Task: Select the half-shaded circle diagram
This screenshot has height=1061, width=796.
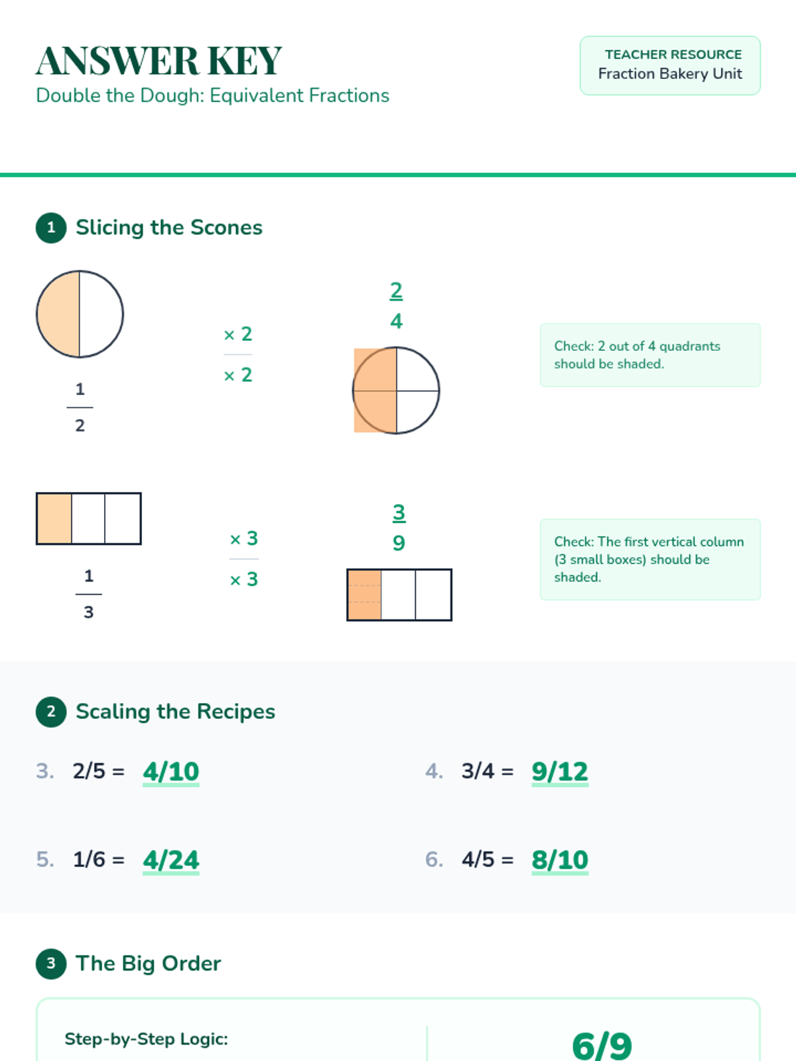Action: point(80,314)
